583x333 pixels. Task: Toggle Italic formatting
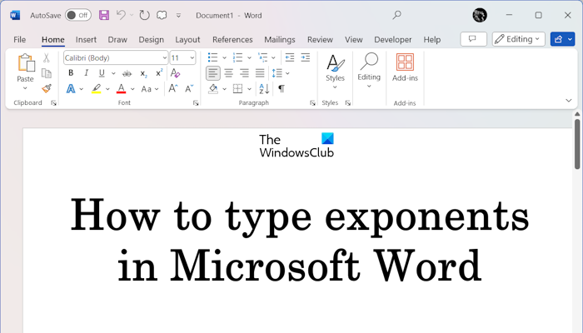click(87, 73)
